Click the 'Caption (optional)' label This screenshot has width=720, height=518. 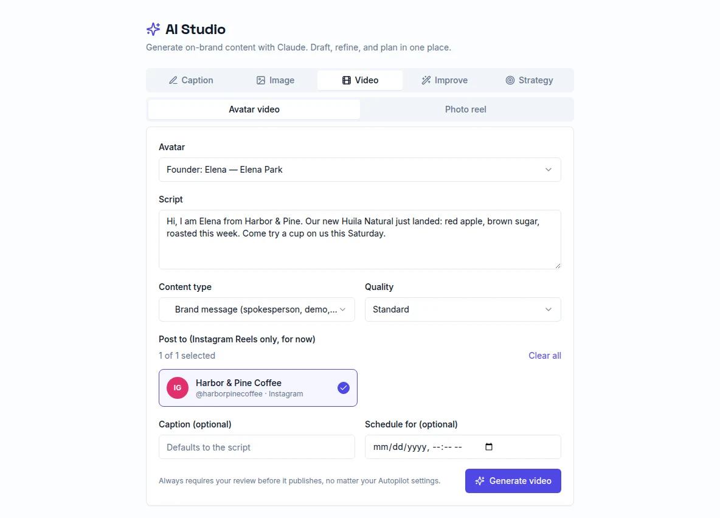[195, 424]
